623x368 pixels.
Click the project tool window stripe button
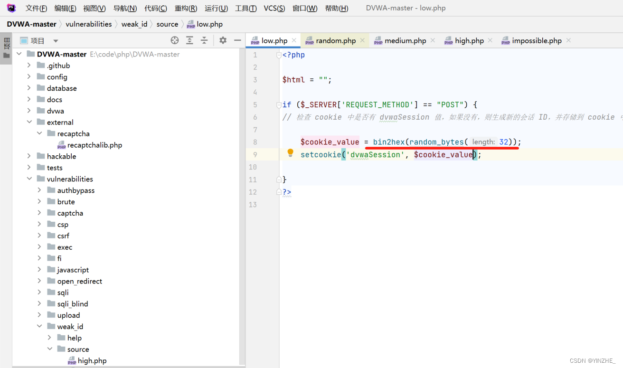click(6, 48)
